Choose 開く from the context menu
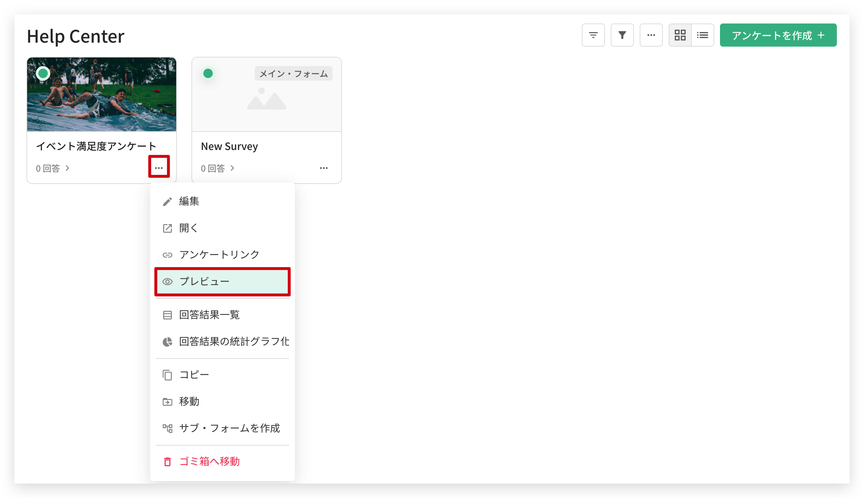 223,228
